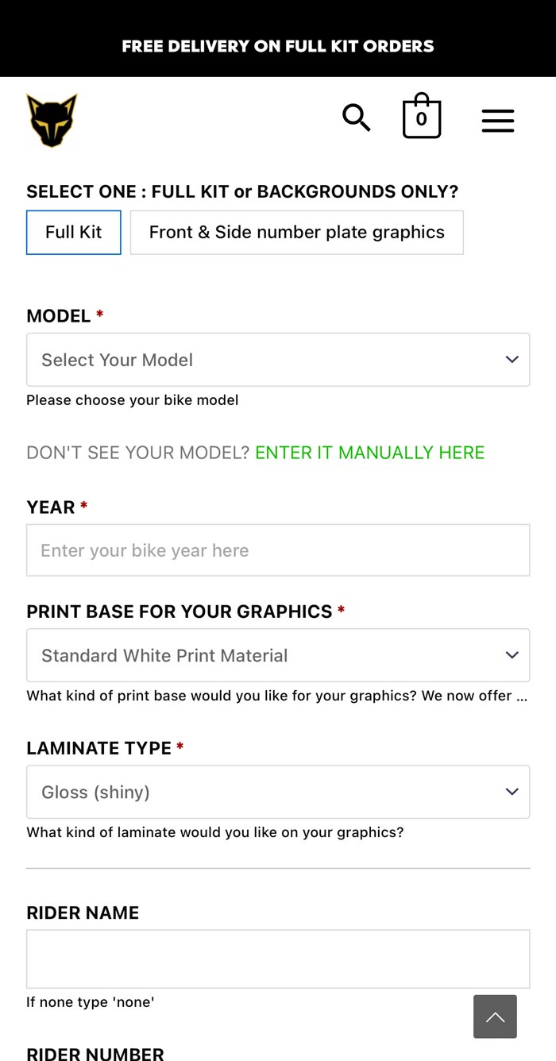Click the cart item count badge

(421, 119)
